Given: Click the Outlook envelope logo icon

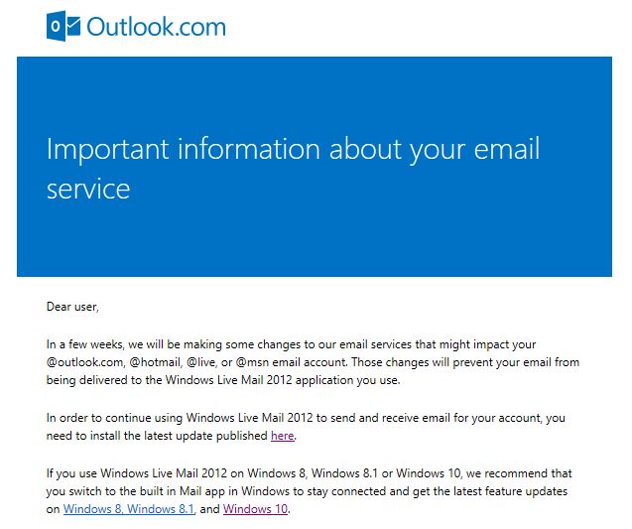Looking at the screenshot, I should (x=63, y=26).
